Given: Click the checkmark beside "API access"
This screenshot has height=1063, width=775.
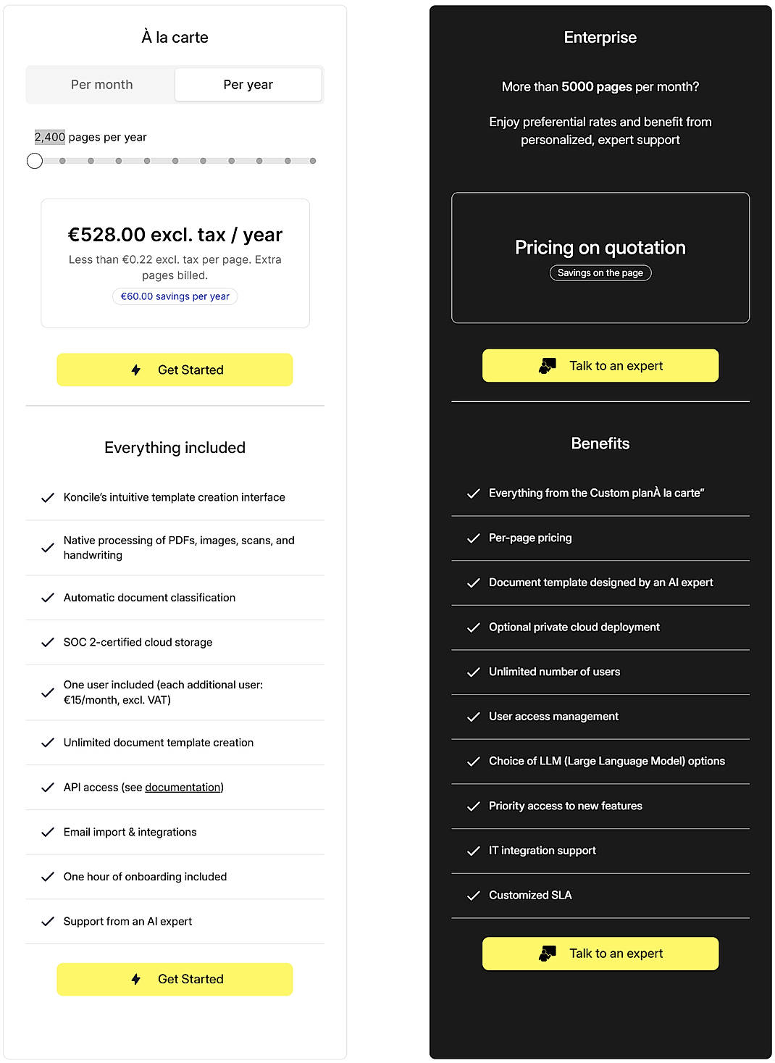Looking at the screenshot, I should (47, 787).
